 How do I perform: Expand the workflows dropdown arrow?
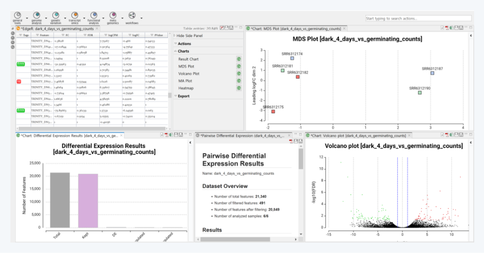(x=142, y=18)
